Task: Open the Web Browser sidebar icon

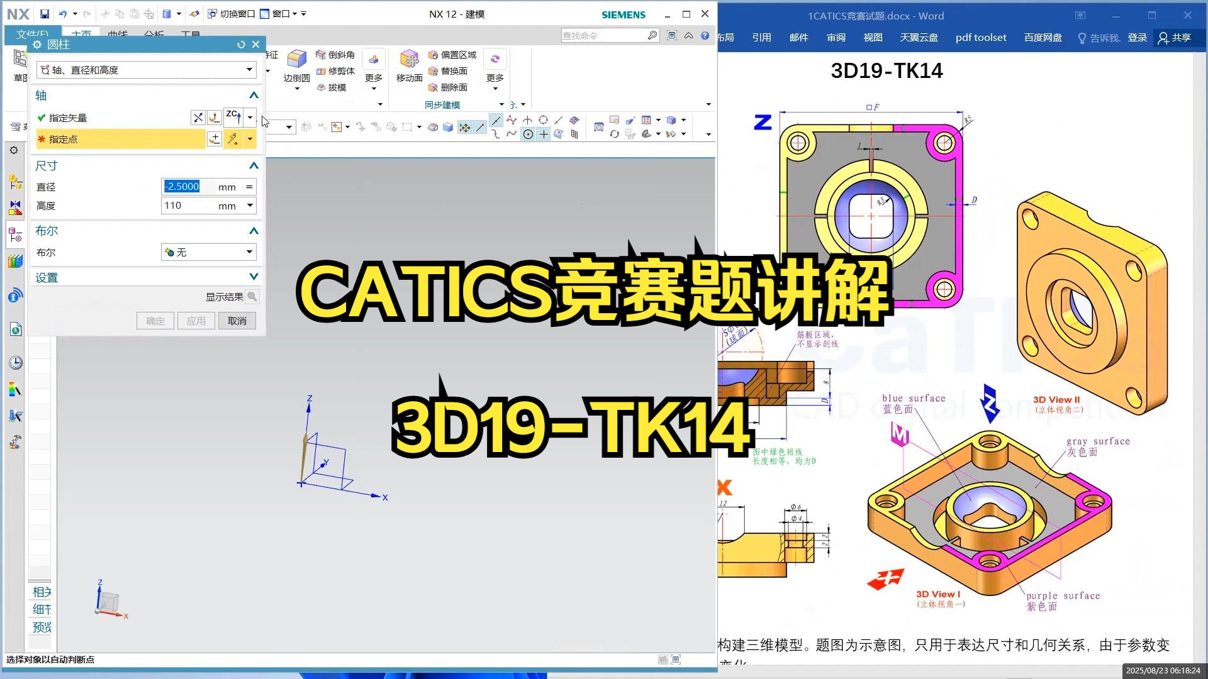Action: tap(16, 329)
